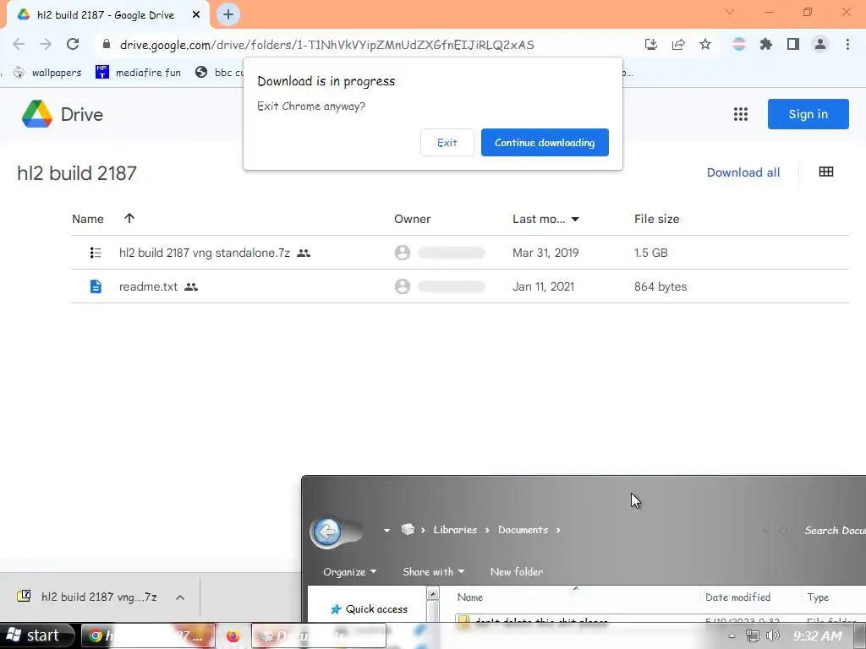Bookmark this page with star icon
The width and height of the screenshot is (866, 649).
point(705,44)
